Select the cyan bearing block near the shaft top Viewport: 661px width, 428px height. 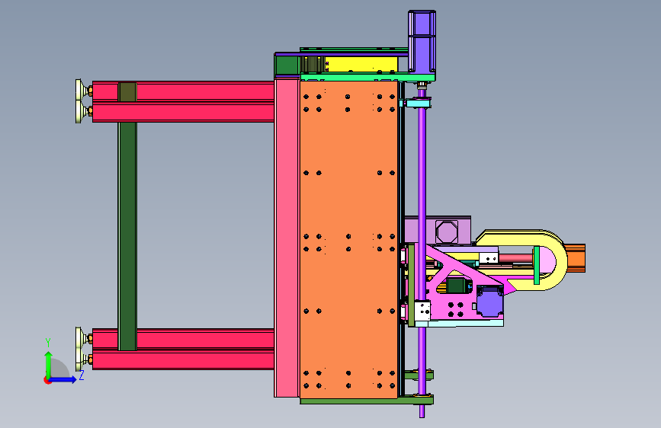pos(417,102)
